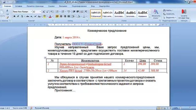Image resolution: width=196 pixels, height=110 pixels.
Task: Click the shading paint bucket icon
Action: (79, 16)
